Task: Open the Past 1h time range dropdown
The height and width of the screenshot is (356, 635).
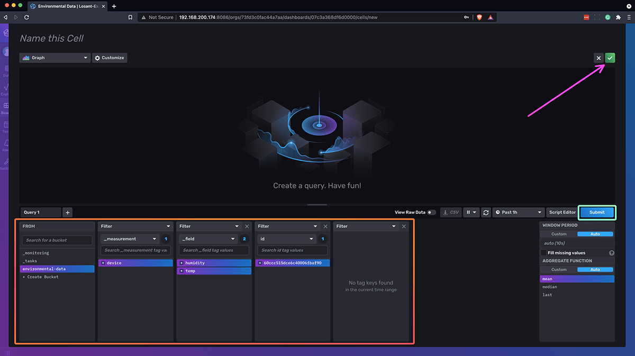Action: pos(518,212)
